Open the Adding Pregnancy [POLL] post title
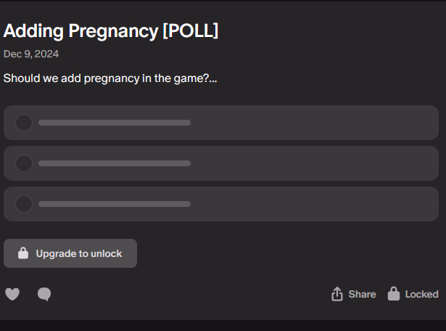Viewport: 446px width, 331px height. tap(111, 30)
